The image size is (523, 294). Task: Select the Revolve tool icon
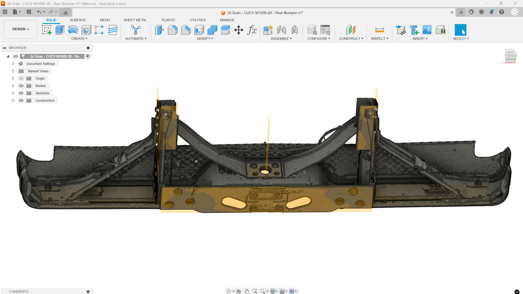[73, 30]
